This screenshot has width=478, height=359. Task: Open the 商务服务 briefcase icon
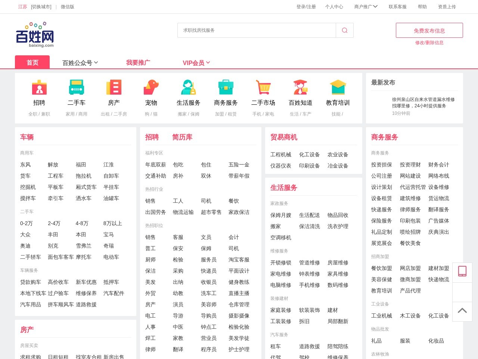click(226, 87)
